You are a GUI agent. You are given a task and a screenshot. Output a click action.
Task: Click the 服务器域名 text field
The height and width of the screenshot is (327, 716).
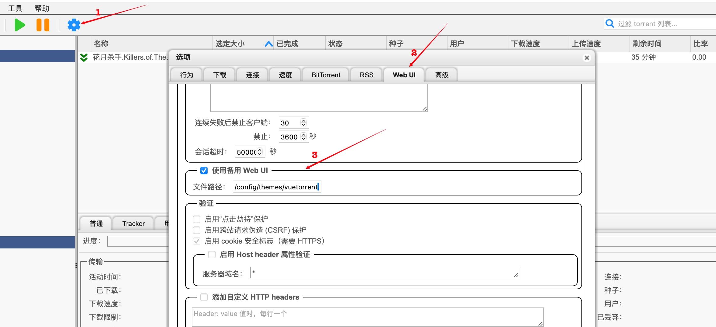coord(384,272)
